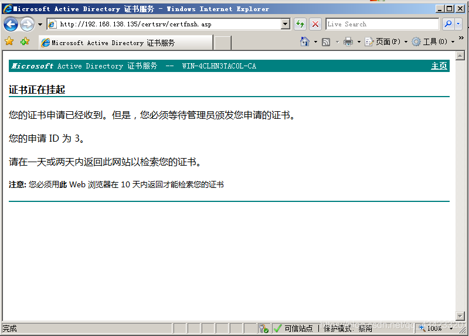Expand the address bar history dropdown
This screenshot has width=469, height=336.
[286, 24]
